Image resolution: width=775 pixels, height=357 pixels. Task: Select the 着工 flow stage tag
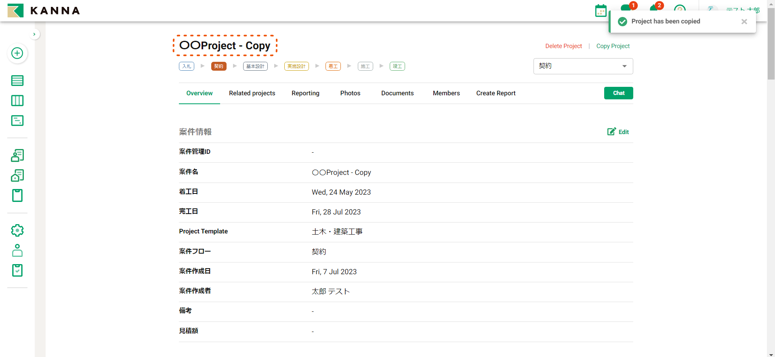333,66
